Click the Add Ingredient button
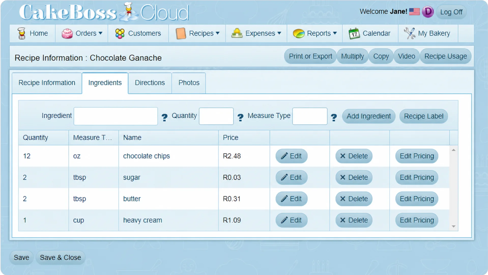488x275 pixels. click(369, 116)
